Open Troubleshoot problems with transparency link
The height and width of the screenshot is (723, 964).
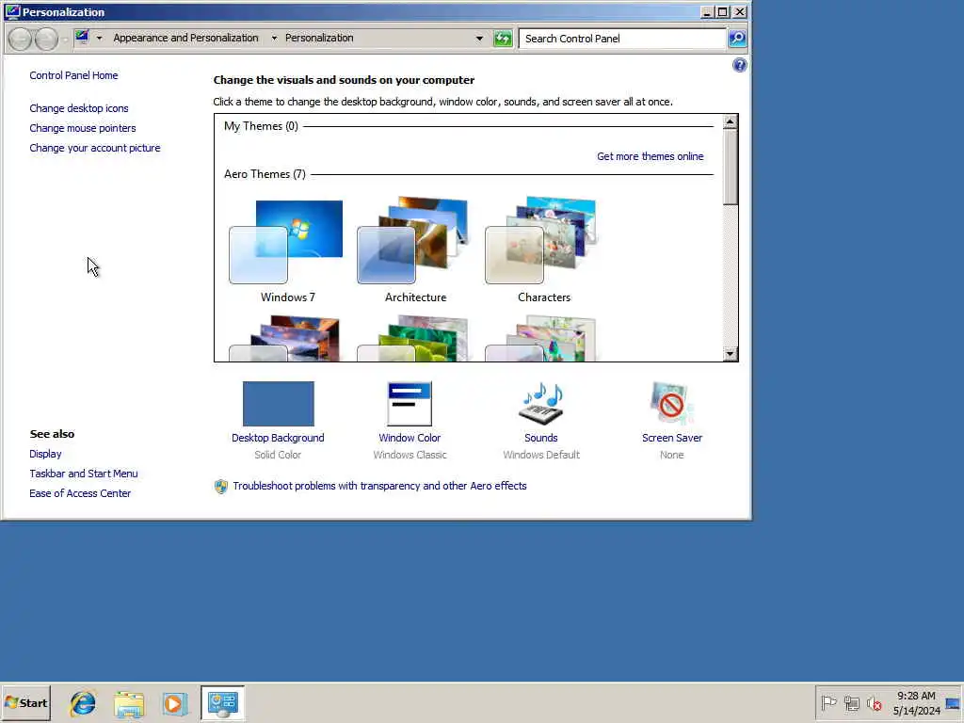[379, 486]
